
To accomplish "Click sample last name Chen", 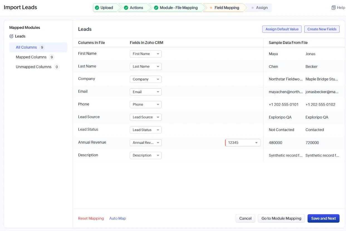I will pos(273,67).
